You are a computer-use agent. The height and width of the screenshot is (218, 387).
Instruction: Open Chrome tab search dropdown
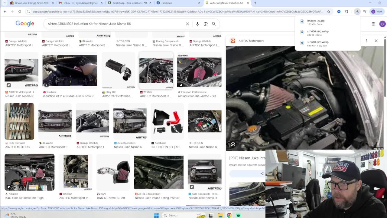click(x=4, y=3)
